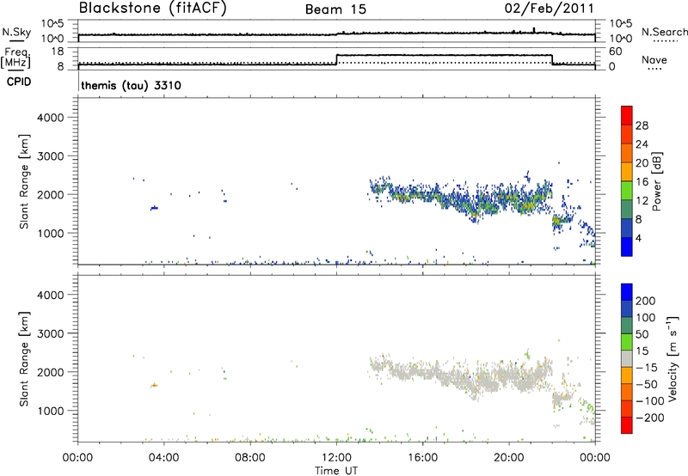Click the gray band of velocity color bar
688x476 pixels.
[x=627, y=359]
